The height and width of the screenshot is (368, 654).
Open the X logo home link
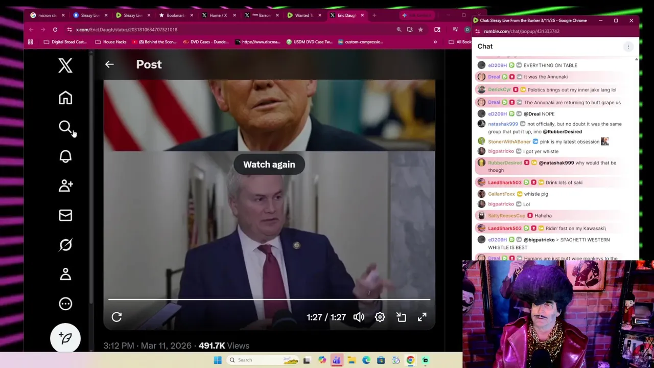click(65, 65)
